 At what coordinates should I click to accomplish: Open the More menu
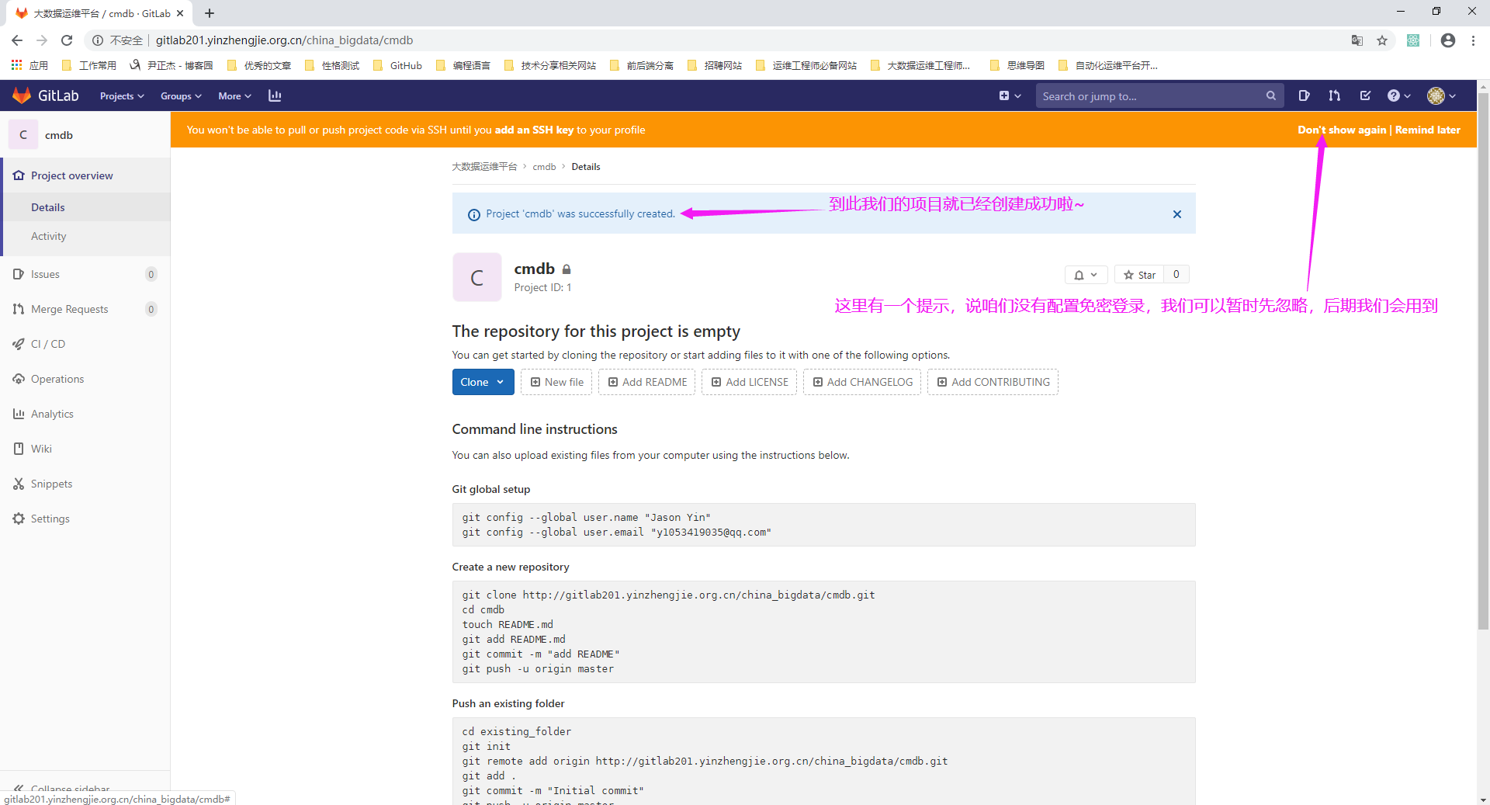coord(234,95)
